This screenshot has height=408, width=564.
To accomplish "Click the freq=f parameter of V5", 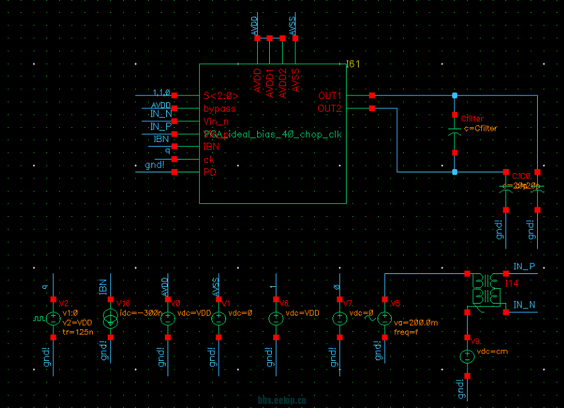I will click(406, 331).
